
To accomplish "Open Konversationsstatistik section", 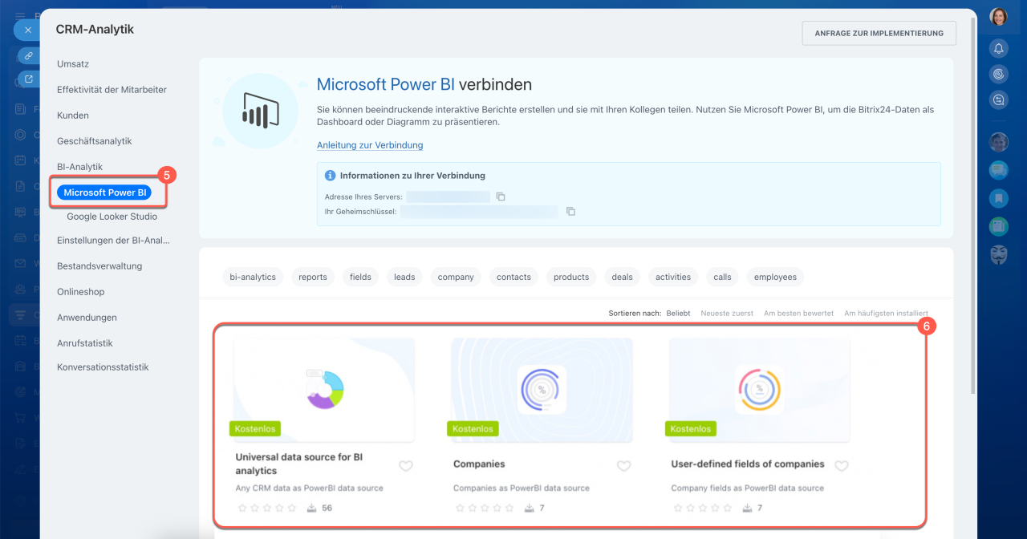I will point(103,367).
